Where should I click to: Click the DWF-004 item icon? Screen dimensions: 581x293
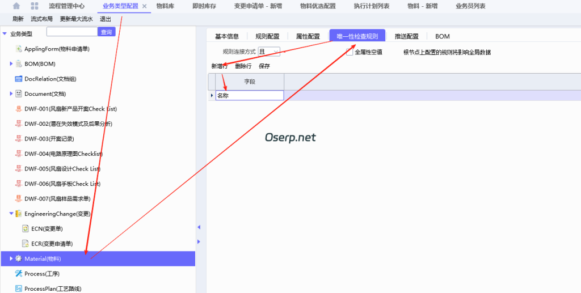click(19, 154)
